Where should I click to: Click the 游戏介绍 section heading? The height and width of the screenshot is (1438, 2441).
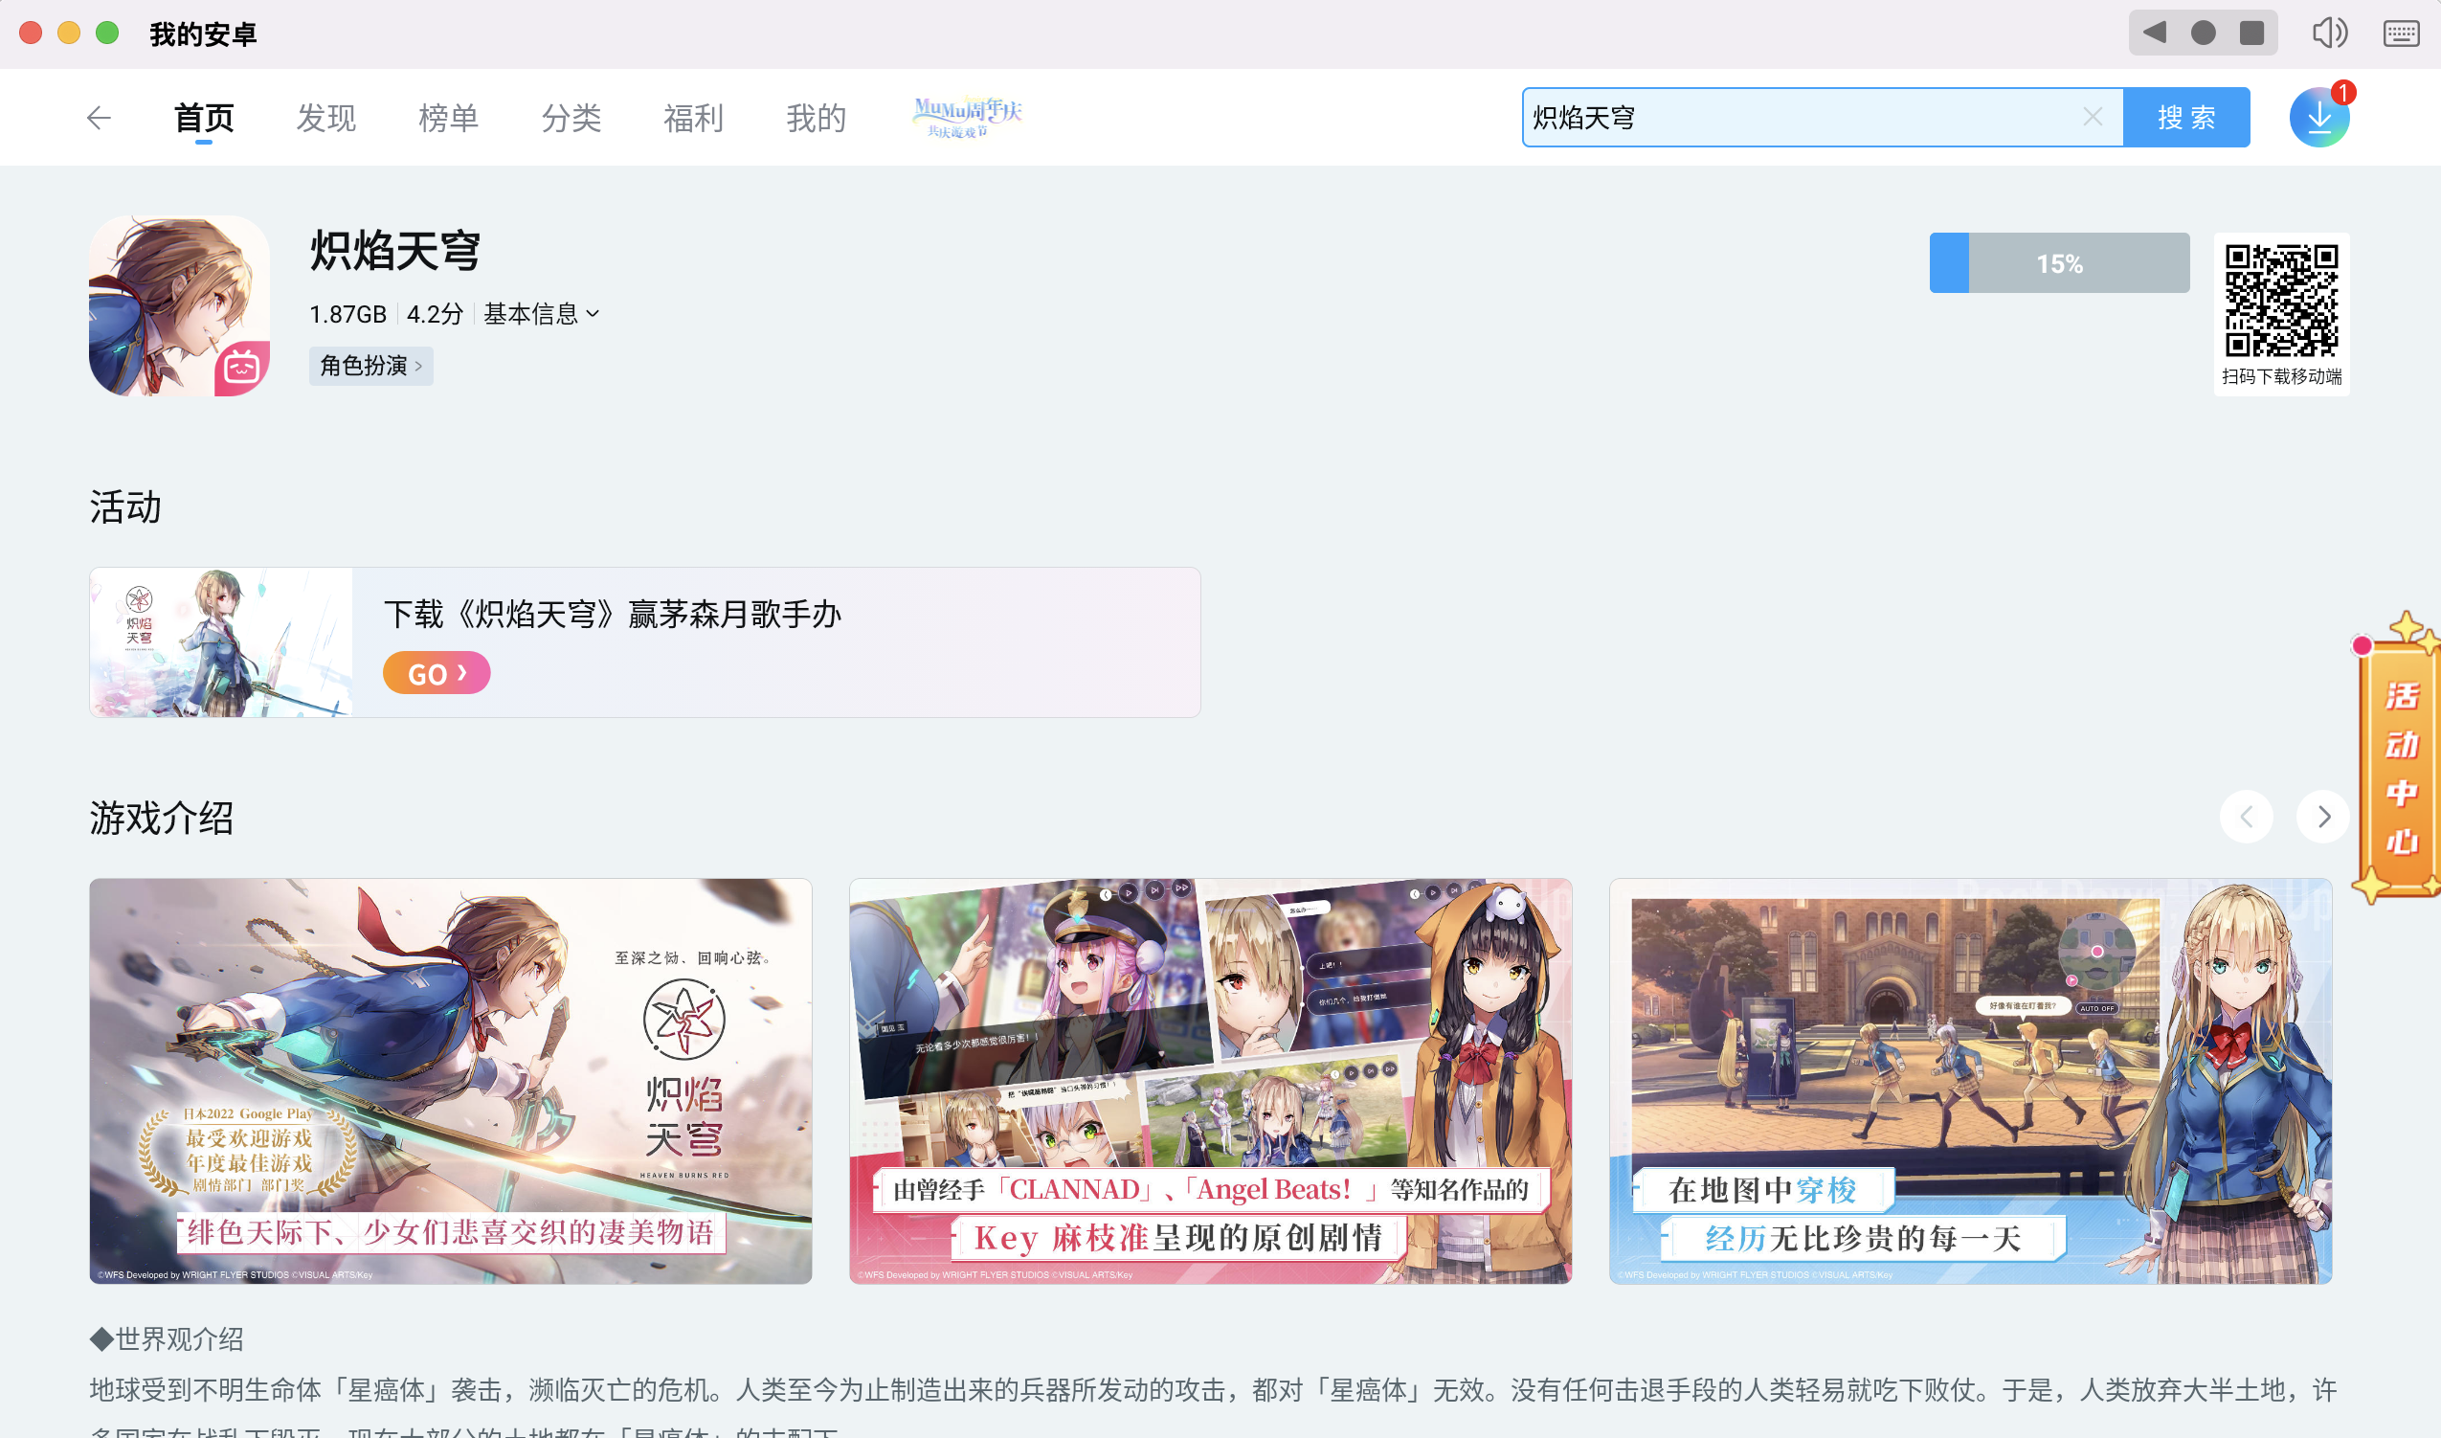pos(162,818)
